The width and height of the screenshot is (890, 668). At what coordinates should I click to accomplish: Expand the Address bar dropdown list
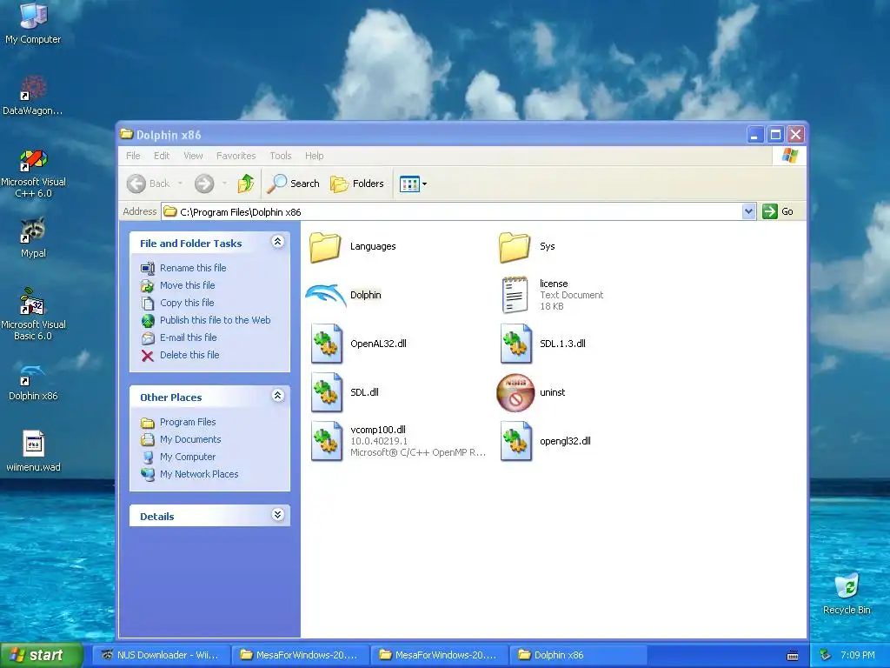click(748, 211)
